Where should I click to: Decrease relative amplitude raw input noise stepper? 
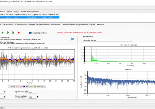coord(38,98)
